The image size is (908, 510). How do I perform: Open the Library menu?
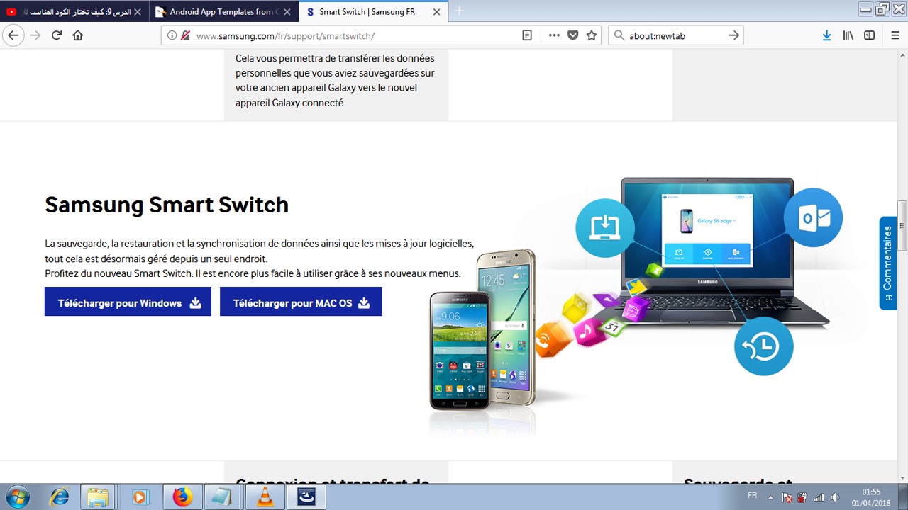point(848,35)
